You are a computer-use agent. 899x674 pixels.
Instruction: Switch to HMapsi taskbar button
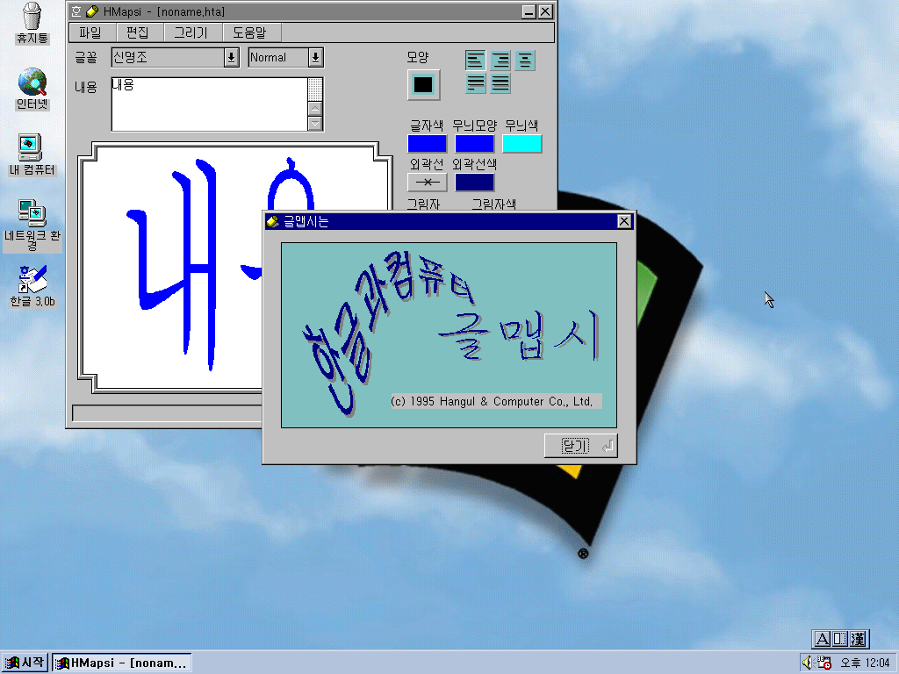tap(121, 663)
